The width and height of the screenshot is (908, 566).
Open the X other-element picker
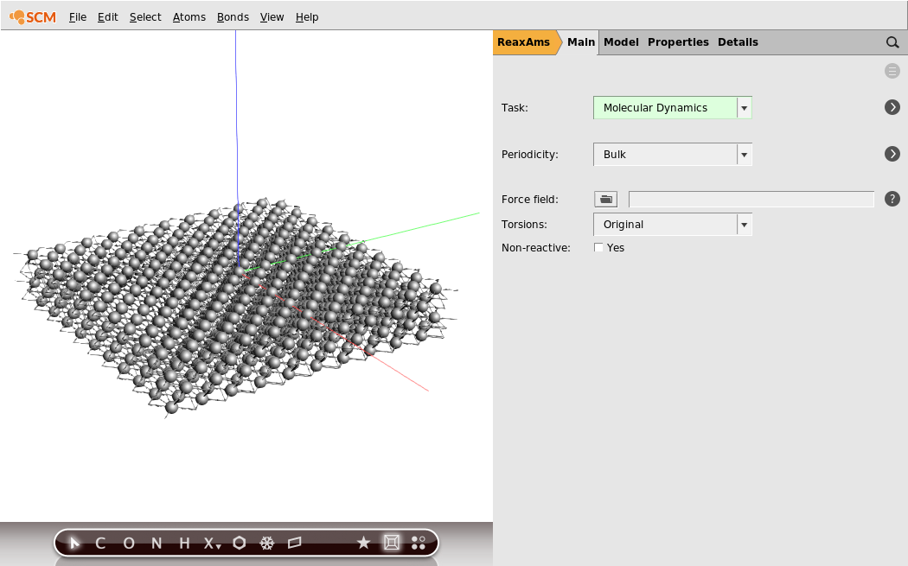tap(212, 543)
